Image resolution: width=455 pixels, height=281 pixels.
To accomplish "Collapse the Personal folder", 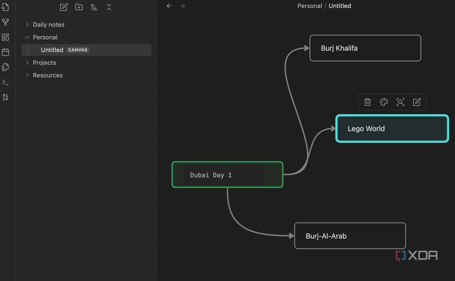I will pyautogui.click(x=27, y=37).
